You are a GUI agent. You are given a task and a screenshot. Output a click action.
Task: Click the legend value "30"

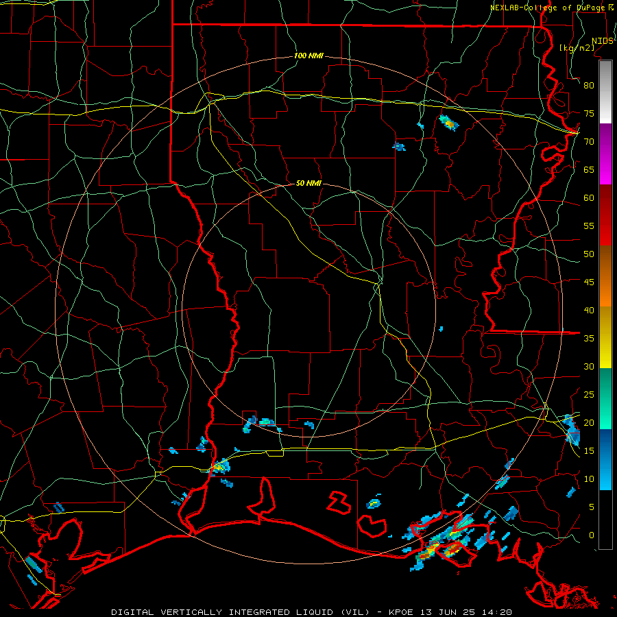tap(589, 366)
